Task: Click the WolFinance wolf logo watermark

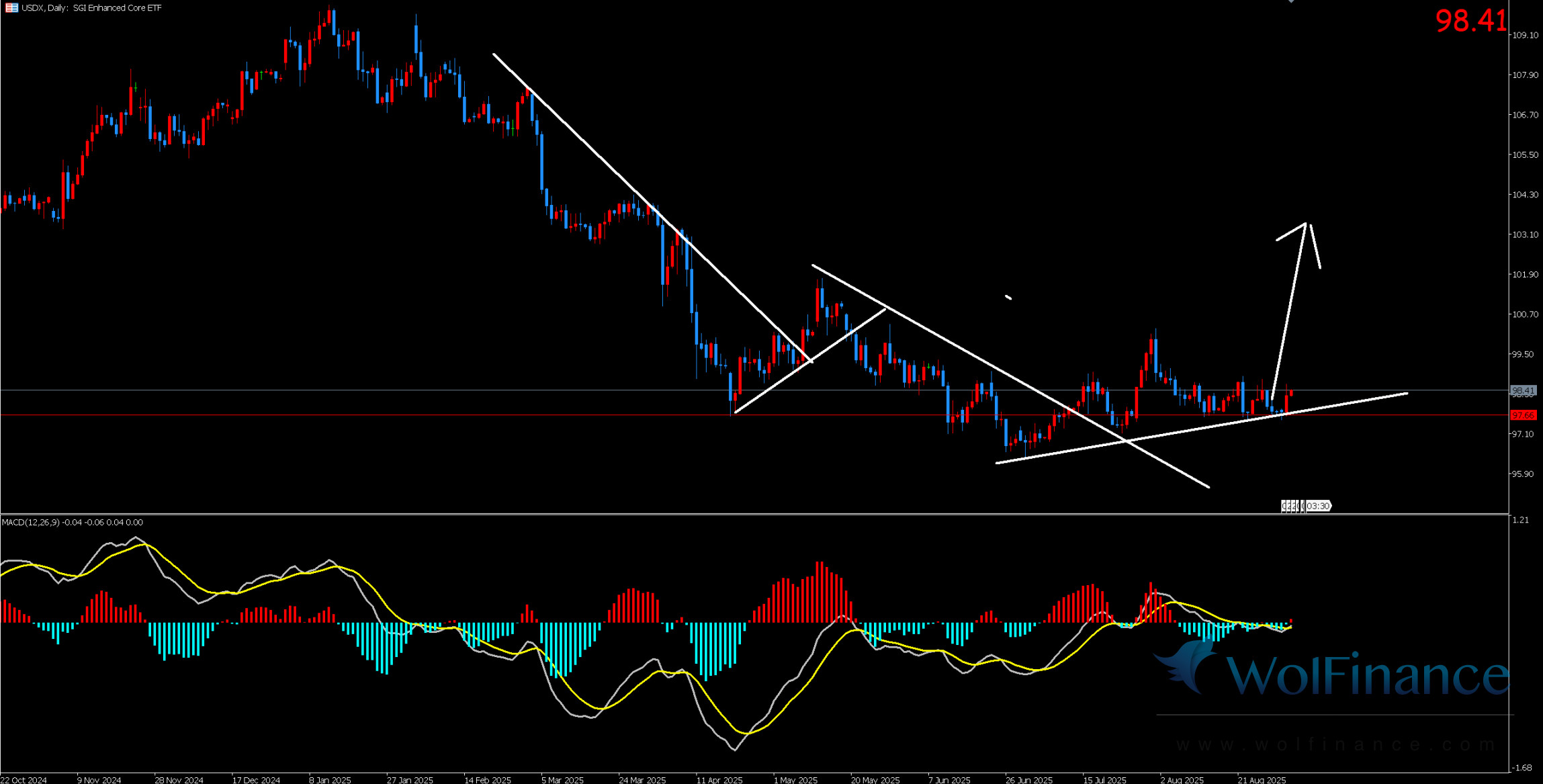Action: [x=1188, y=665]
